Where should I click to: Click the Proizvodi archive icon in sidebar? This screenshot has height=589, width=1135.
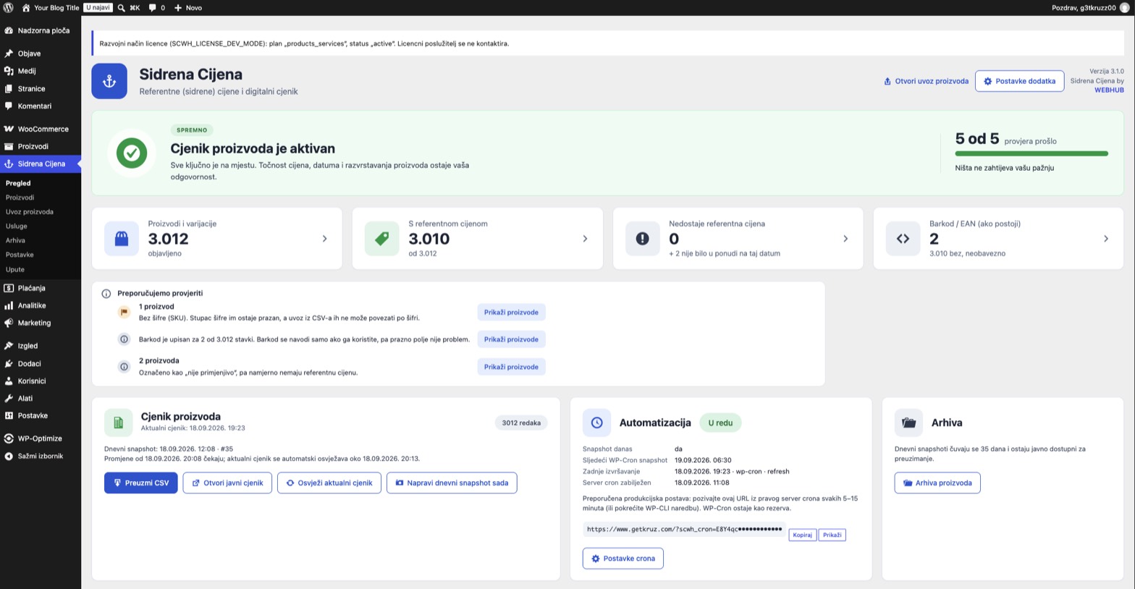(9, 146)
